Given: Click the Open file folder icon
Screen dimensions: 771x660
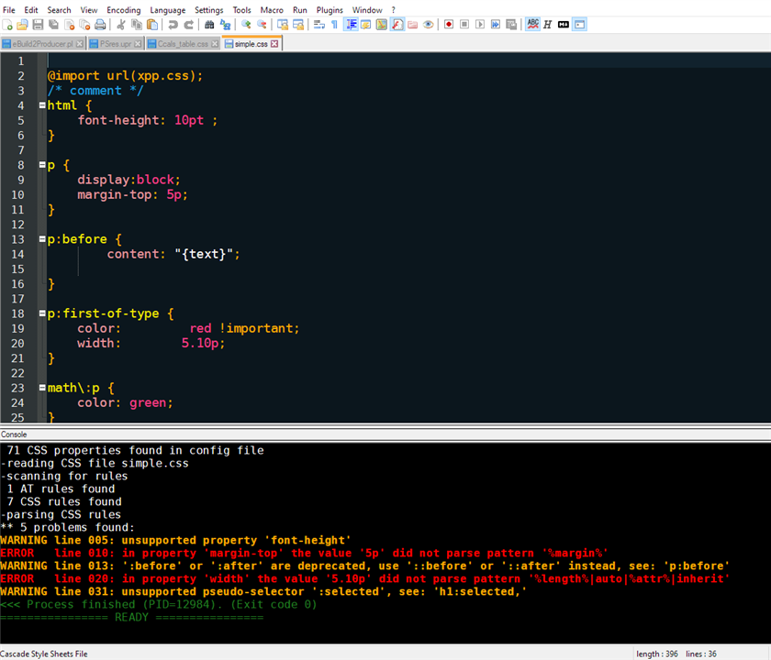Looking at the screenshot, I should pyautogui.click(x=22, y=25).
